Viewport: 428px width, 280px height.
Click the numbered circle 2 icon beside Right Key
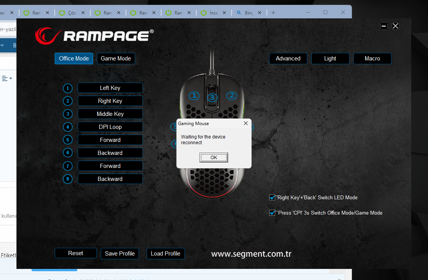(x=68, y=101)
